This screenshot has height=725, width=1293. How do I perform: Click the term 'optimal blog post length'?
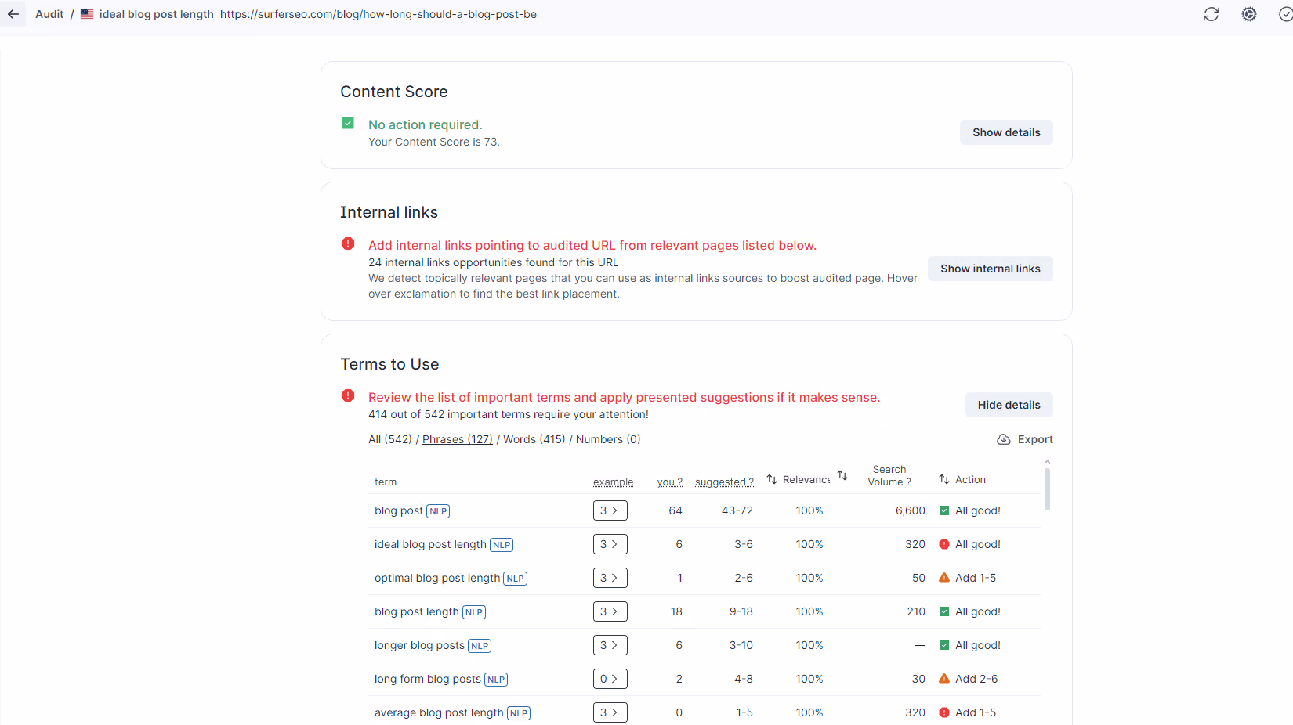point(437,578)
